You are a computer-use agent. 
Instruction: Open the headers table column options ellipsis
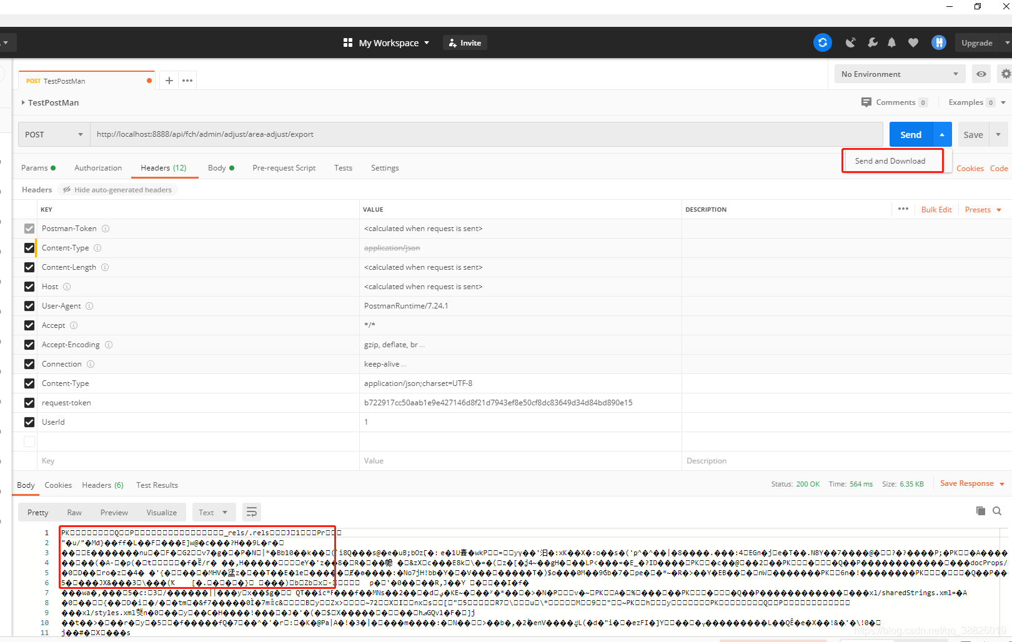click(x=903, y=209)
